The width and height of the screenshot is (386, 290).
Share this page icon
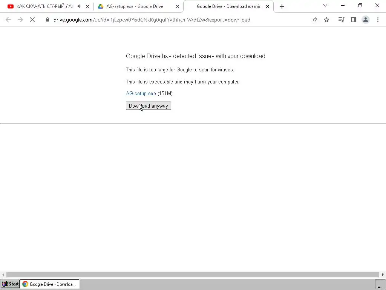(x=314, y=20)
